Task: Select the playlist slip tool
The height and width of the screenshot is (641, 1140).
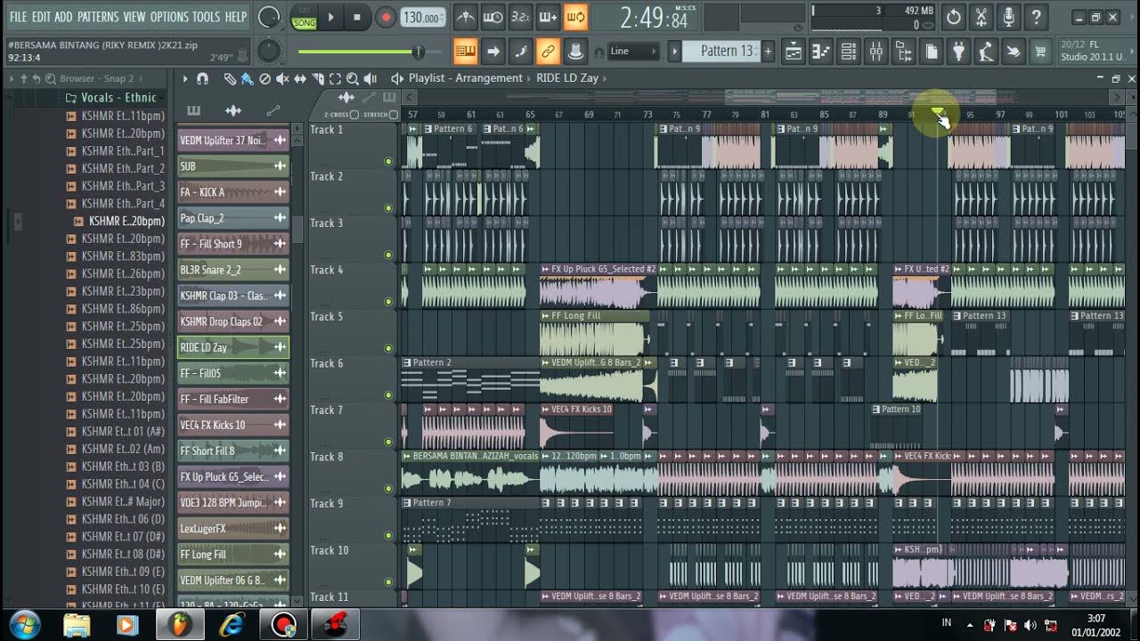Action: (300, 78)
